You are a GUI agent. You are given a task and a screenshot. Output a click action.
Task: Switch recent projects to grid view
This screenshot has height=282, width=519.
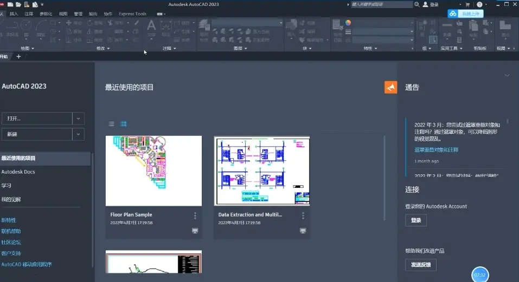point(124,124)
